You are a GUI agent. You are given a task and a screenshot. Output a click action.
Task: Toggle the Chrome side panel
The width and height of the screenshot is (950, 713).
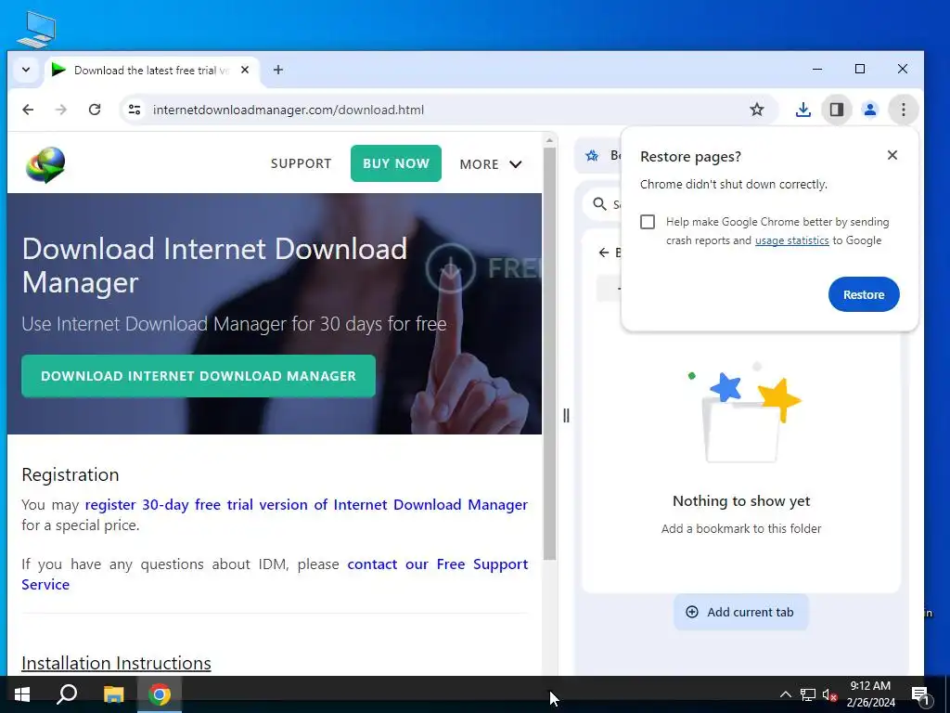click(x=837, y=110)
